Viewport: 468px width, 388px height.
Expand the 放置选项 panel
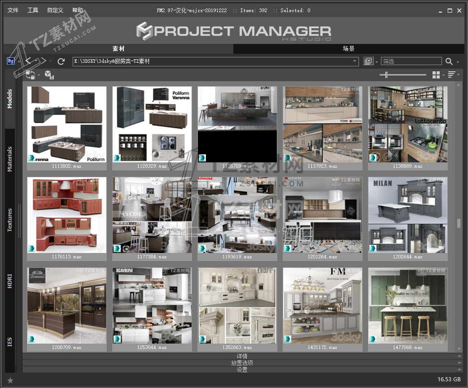tap(242, 363)
